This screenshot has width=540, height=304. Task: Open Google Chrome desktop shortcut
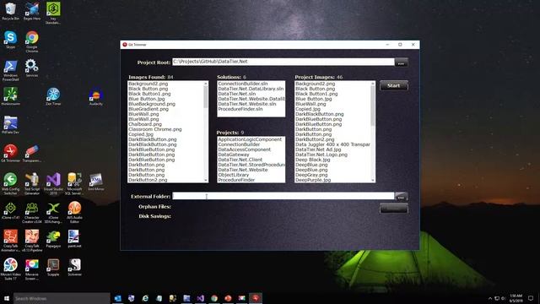pyautogui.click(x=32, y=41)
